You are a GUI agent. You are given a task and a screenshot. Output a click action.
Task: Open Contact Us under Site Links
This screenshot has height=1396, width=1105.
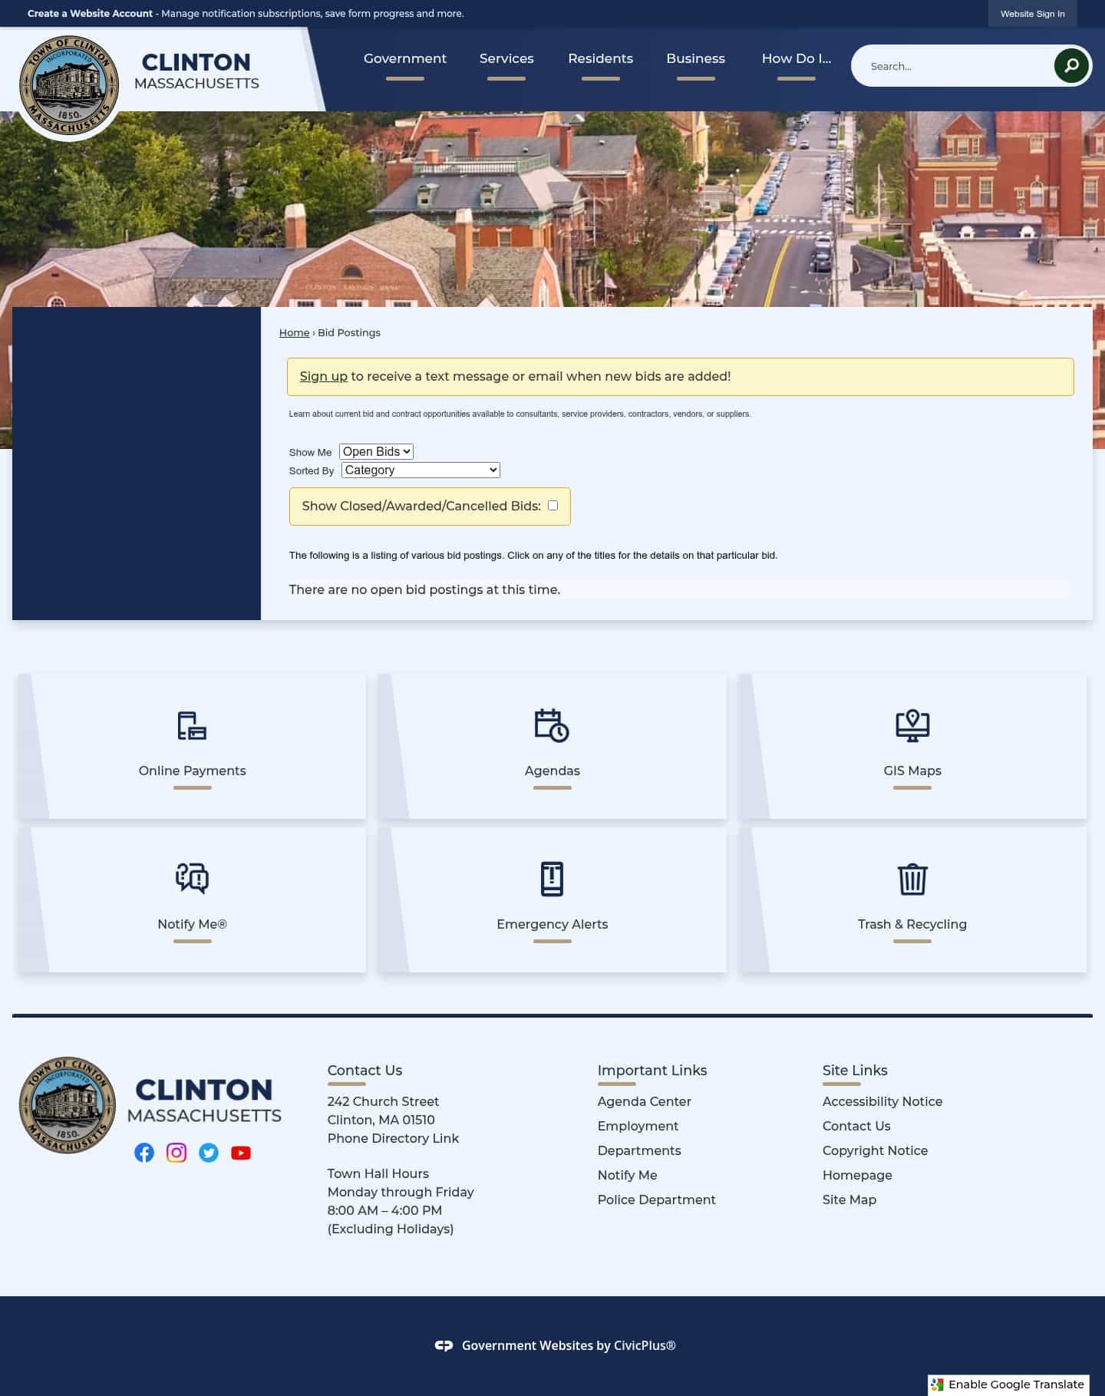click(856, 1126)
